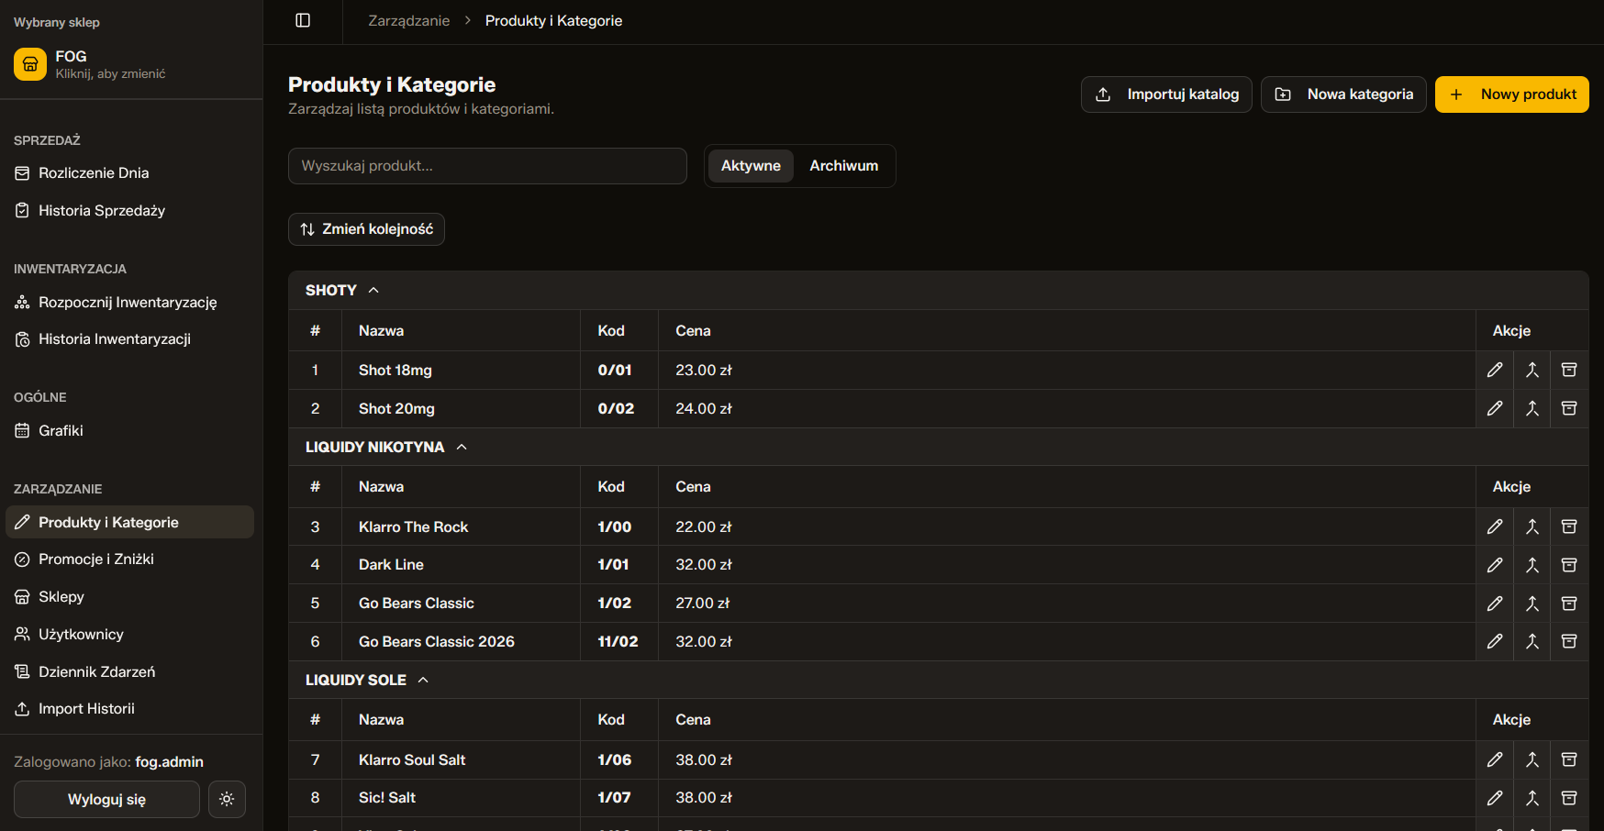Image resolution: width=1604 pixels, height=831 pixels.
Task: Click the Importuj katalog button
Action: coord(1165,94)
